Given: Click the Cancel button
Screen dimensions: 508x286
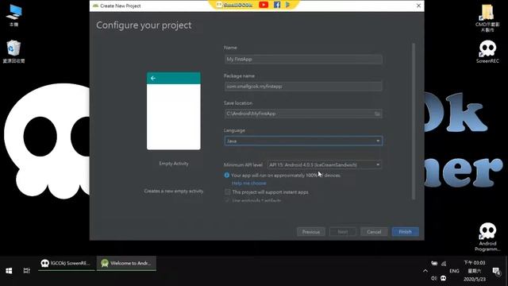Looking at the screenshot, I should click(374, 231).
